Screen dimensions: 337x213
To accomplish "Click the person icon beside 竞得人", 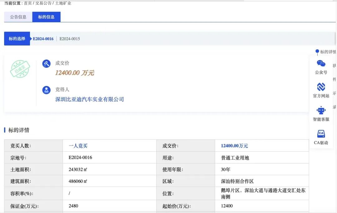I will click(x=46, y=90).
